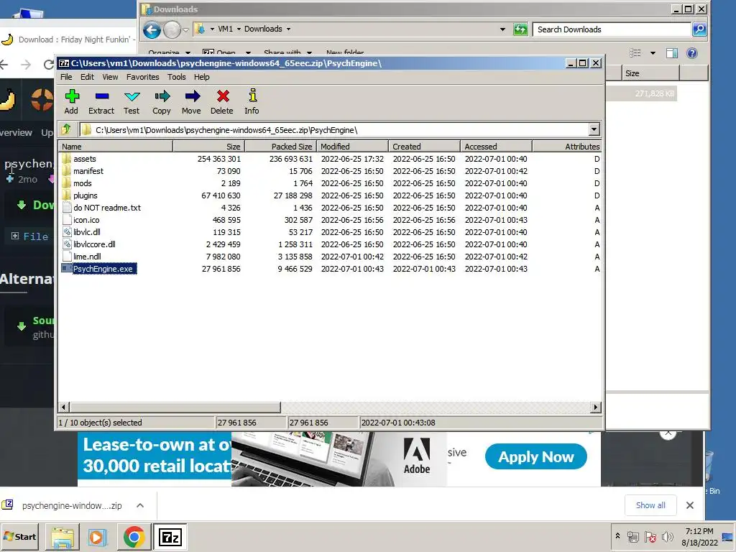The height and width of the screenshot is (552, 736).
Task: Show hidden system tray icons
Action: pyautogui.click(x=617, y=535)
